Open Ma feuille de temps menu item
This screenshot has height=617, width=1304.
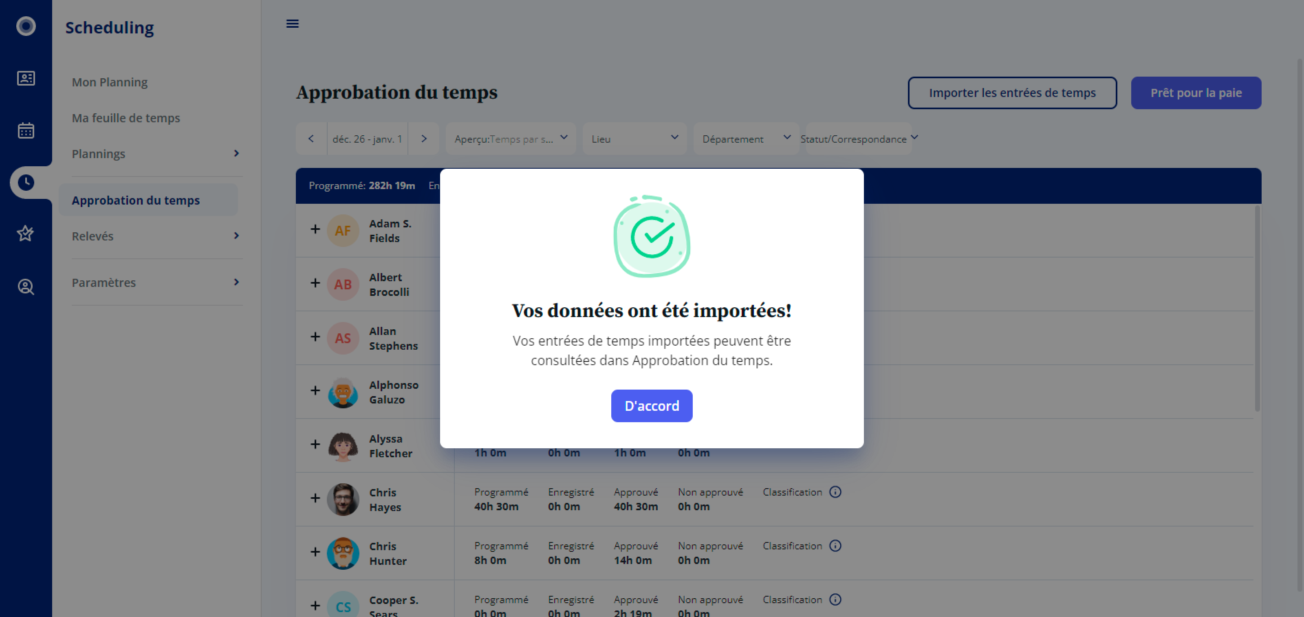[x=126, y=118]
